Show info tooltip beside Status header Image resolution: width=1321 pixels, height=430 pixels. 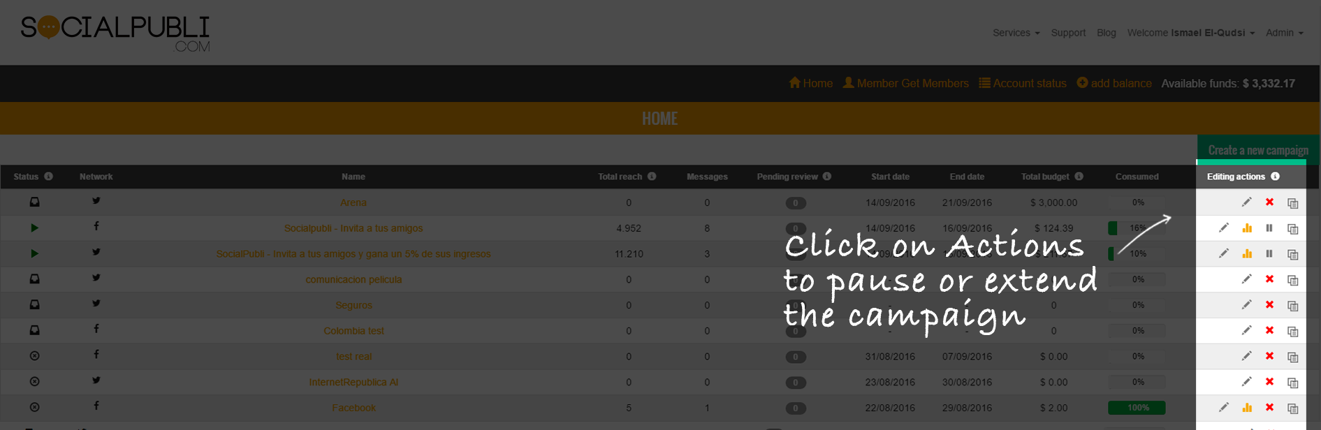point(48,177)
